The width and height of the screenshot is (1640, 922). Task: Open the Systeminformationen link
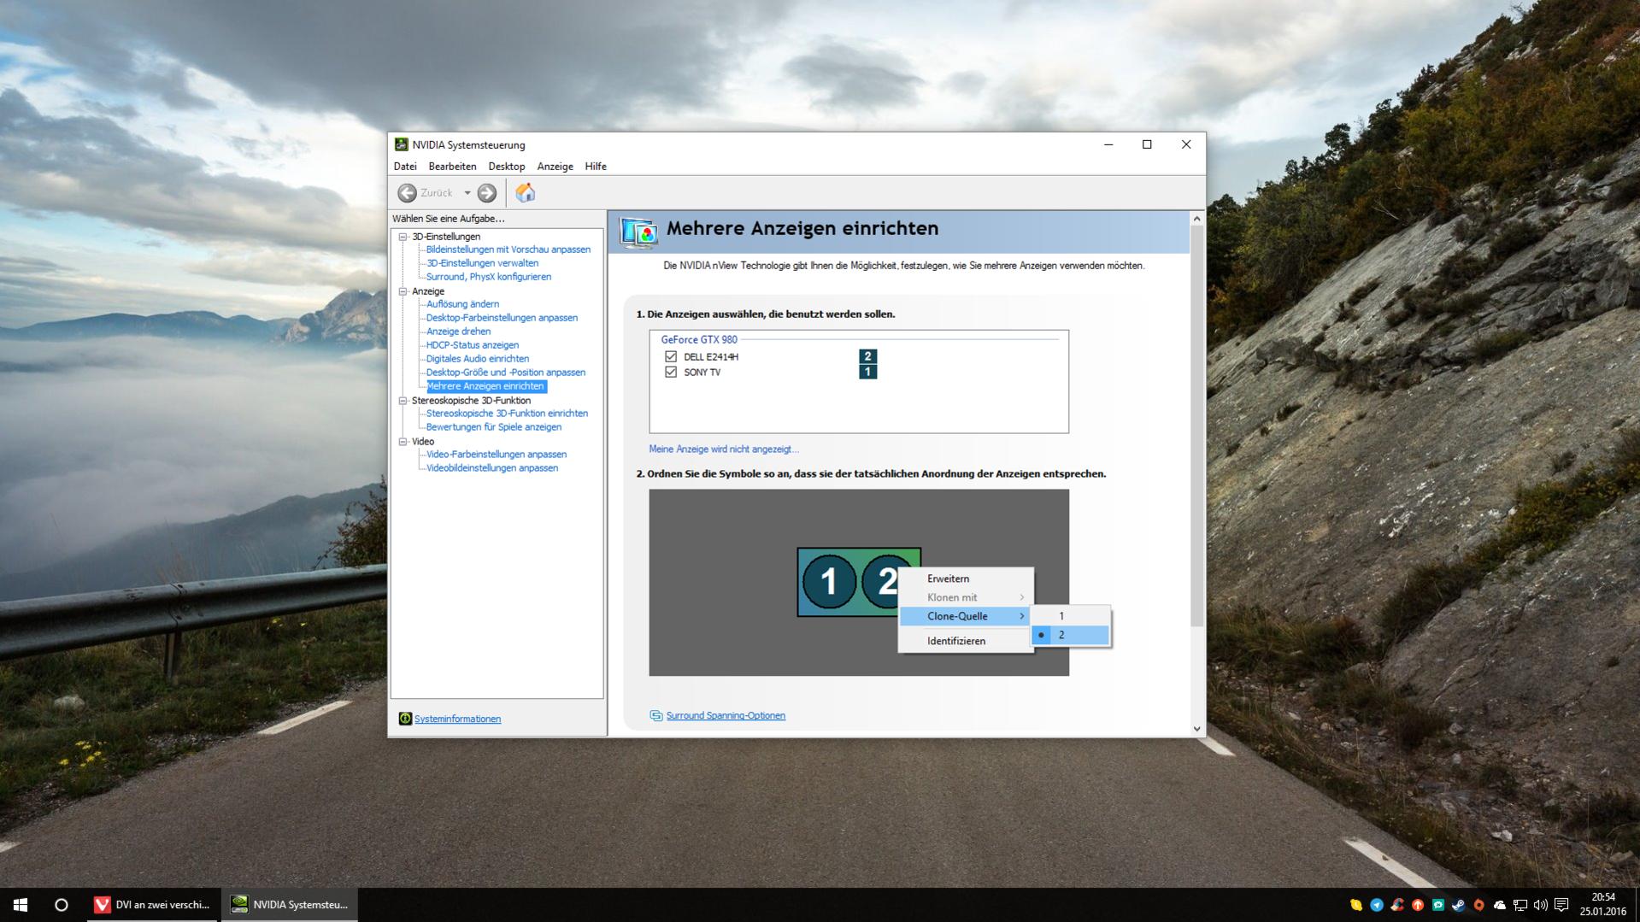tap(457, 719)
